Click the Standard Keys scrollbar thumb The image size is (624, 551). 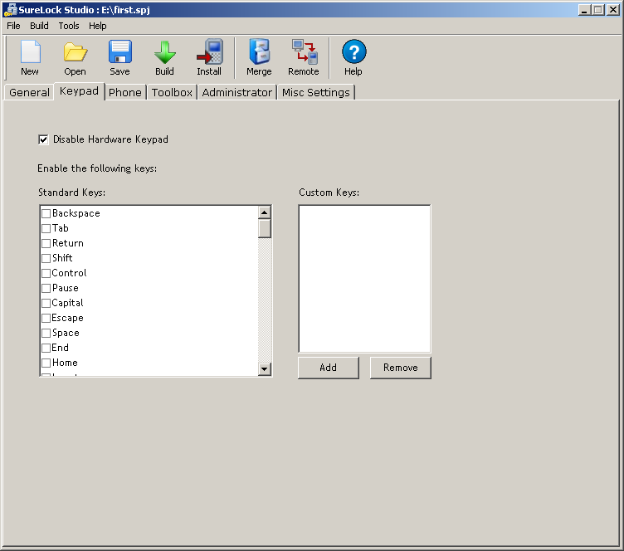pyautogui.click(x=264, y=228)
